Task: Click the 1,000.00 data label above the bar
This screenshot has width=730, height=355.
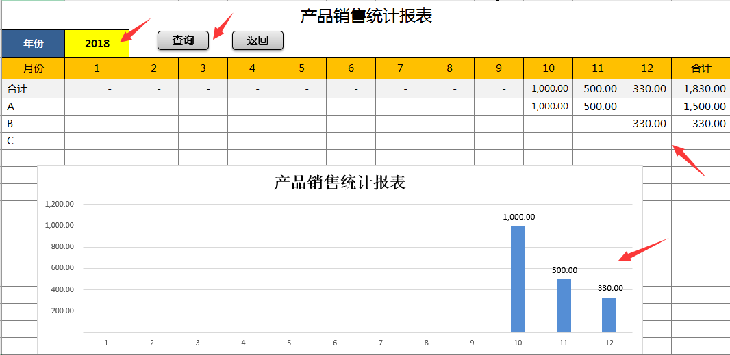Action: tap(518, 217)
